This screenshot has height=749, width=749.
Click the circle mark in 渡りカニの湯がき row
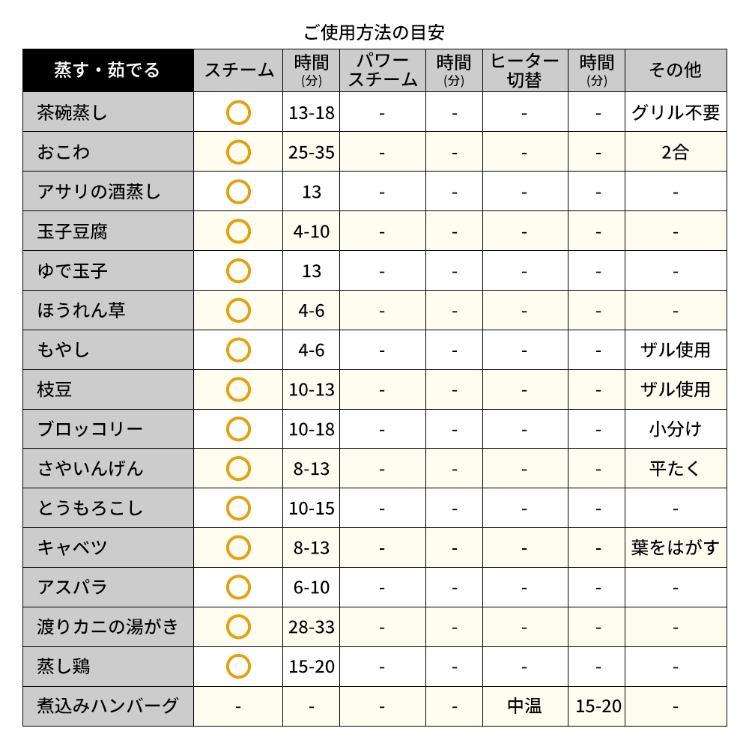238,627
